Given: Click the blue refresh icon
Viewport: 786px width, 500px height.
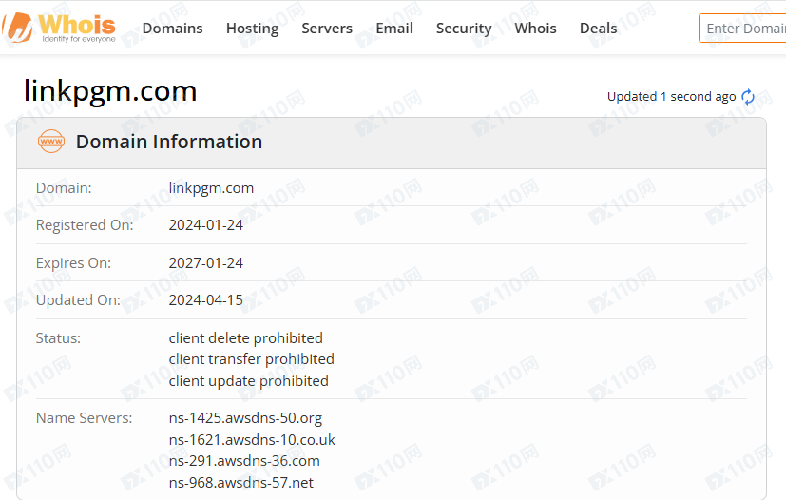Looking at the screenshot, I should tap(748, 97).
